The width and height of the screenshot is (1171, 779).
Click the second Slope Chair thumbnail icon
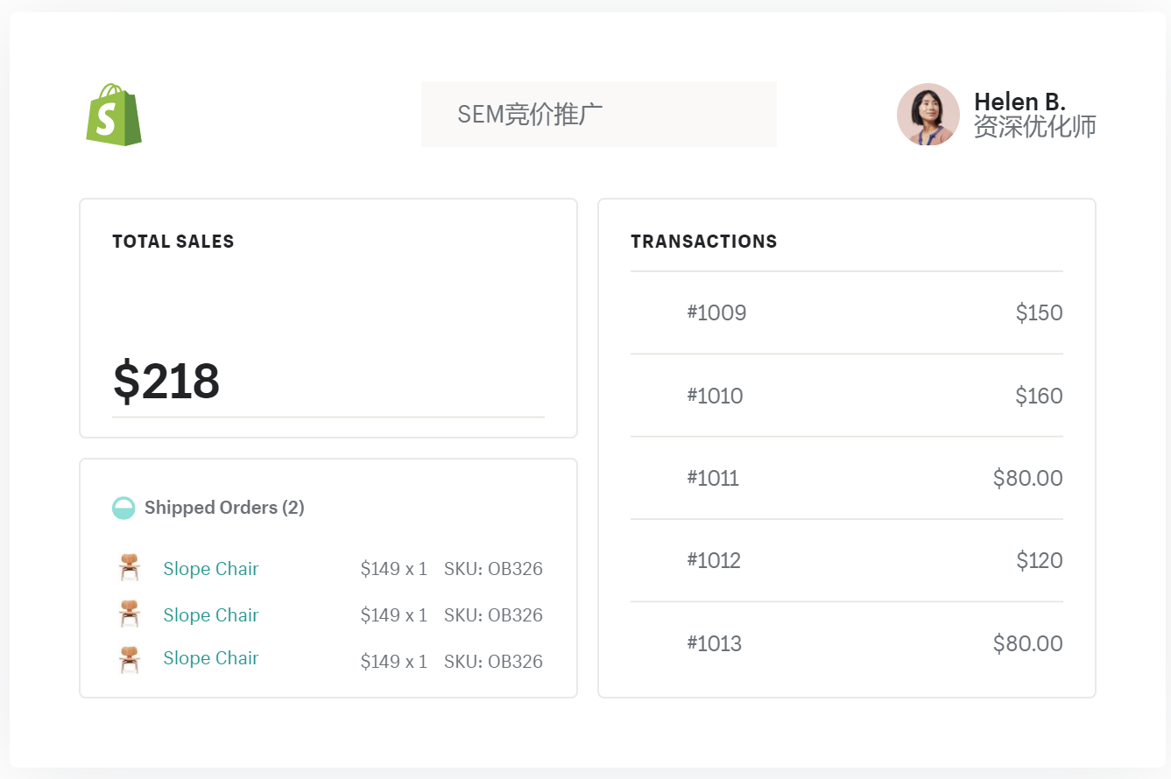click(x=130, y=614)
